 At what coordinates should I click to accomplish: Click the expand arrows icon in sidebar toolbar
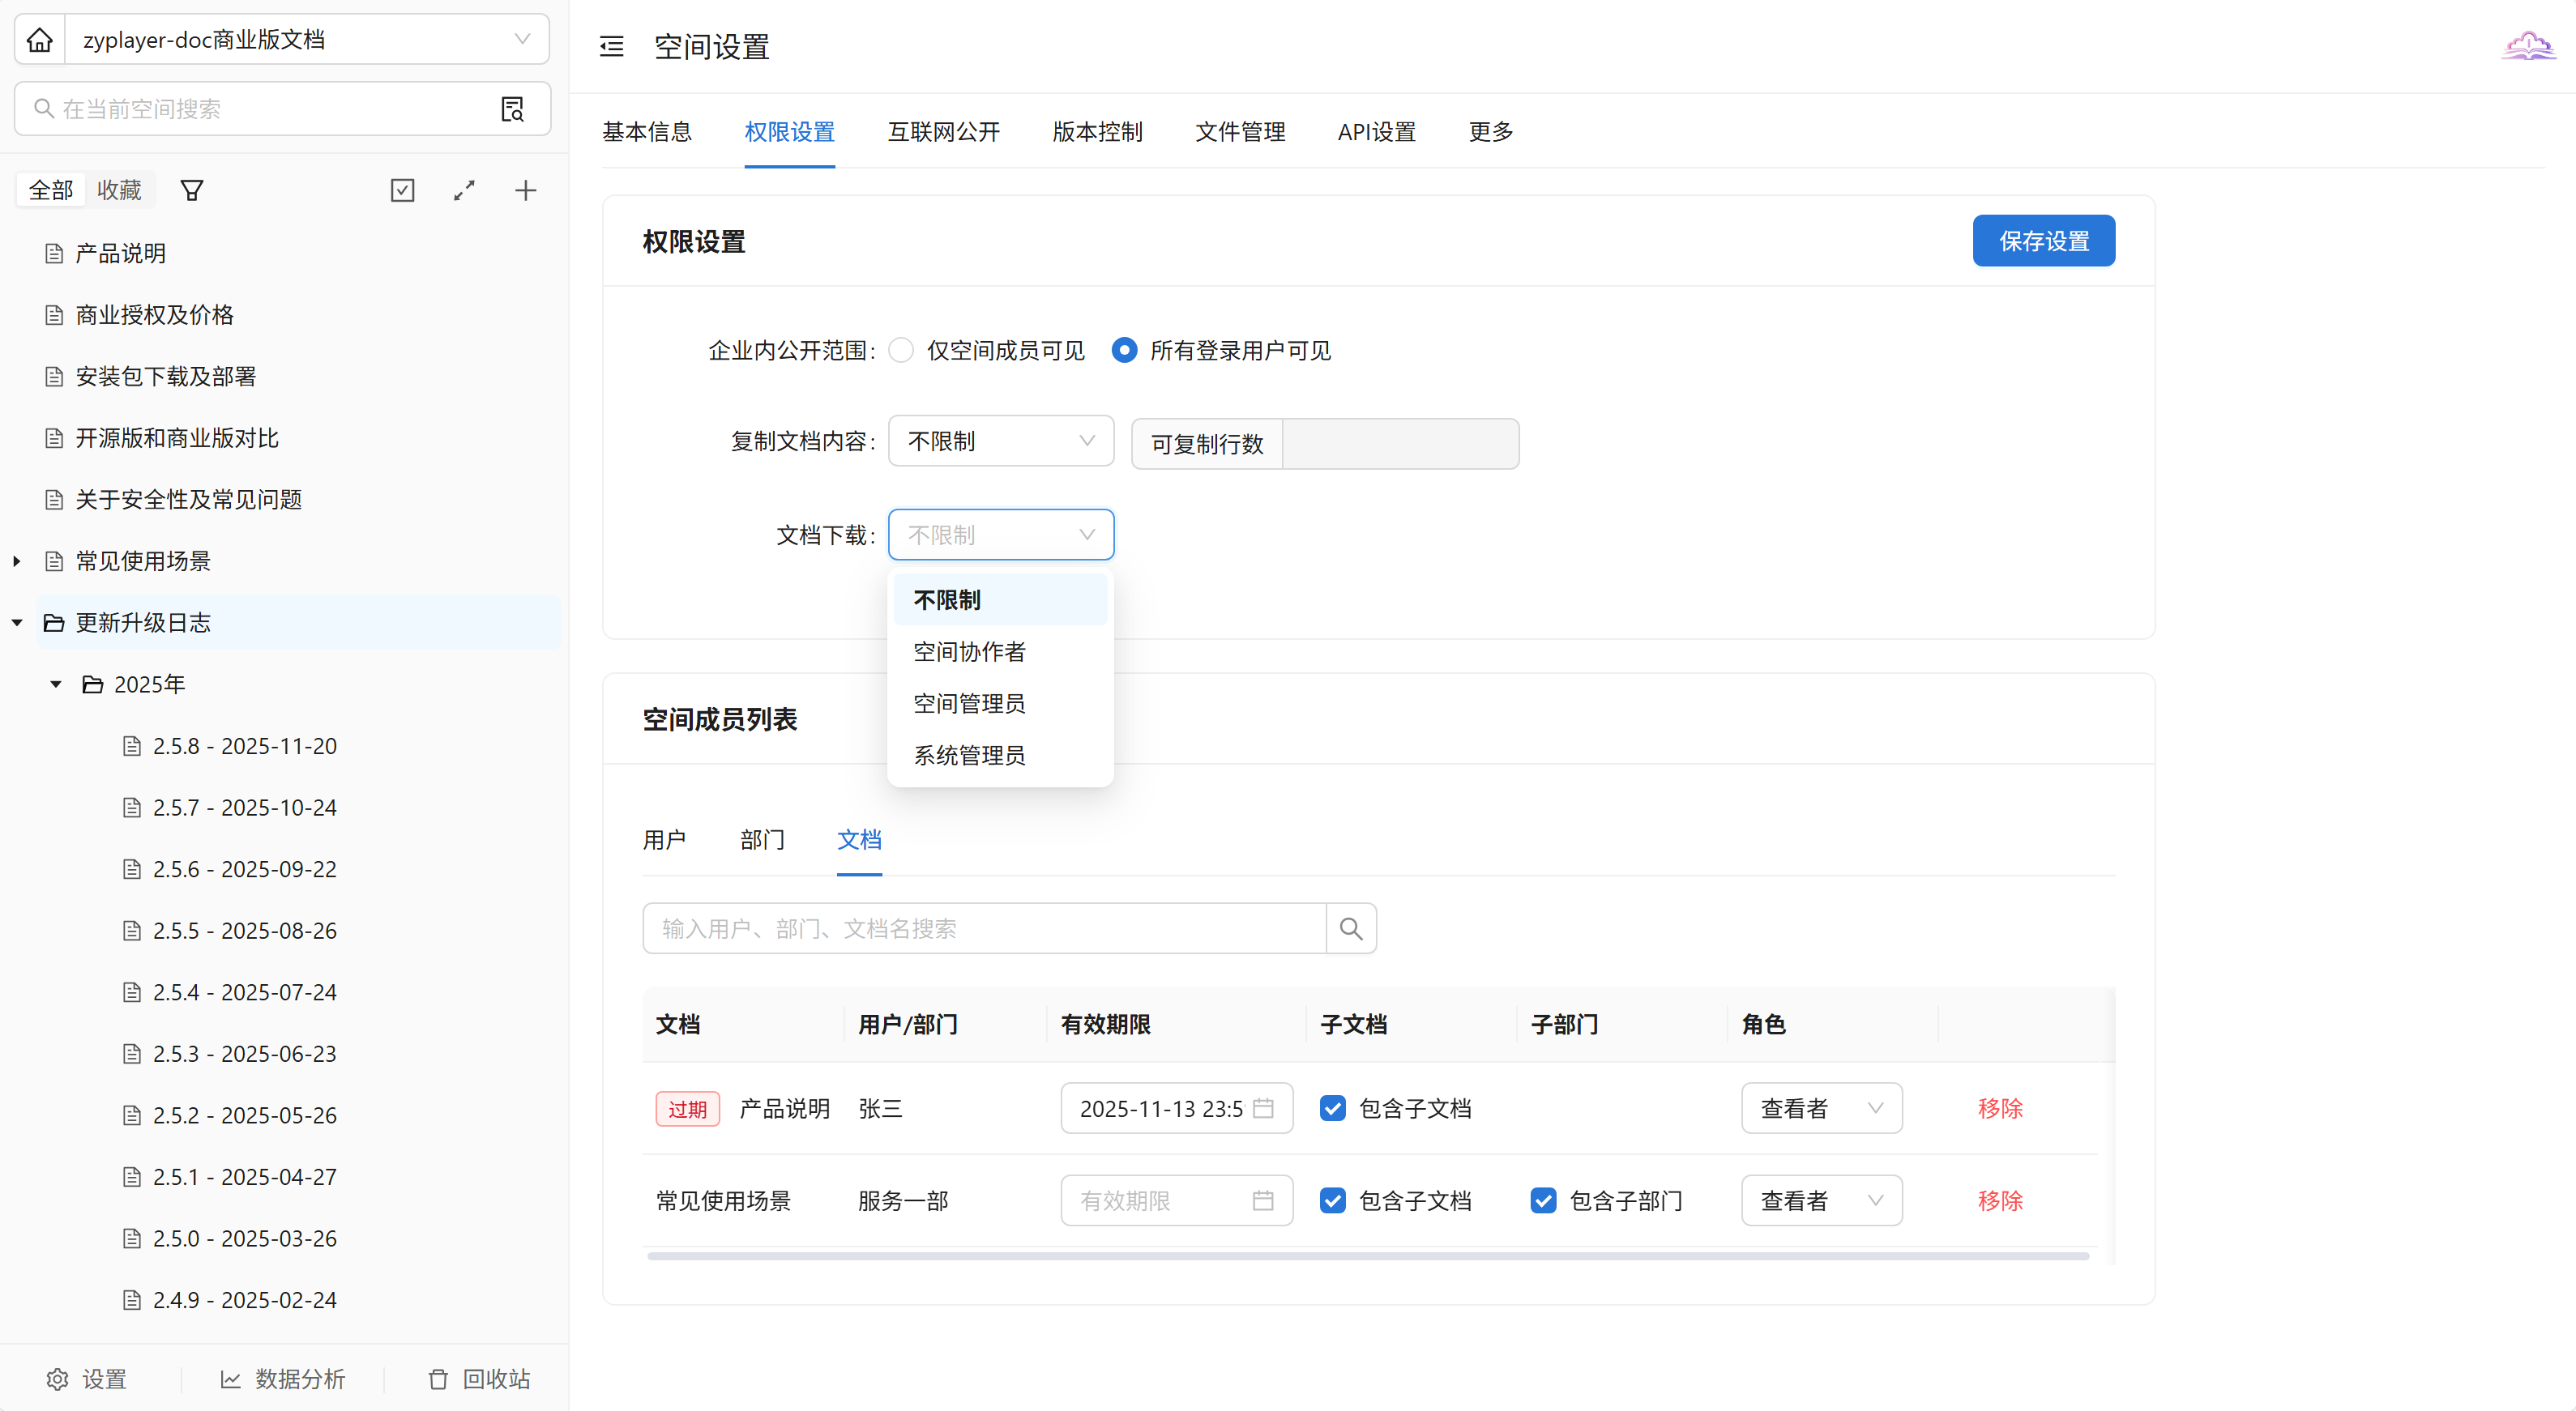(x=464, y=190)
